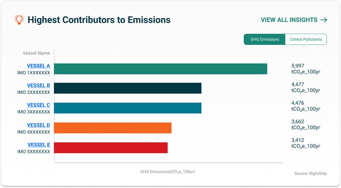Click the GHG Emissions(tCO2e_100yr) axis title

(167, 172)
